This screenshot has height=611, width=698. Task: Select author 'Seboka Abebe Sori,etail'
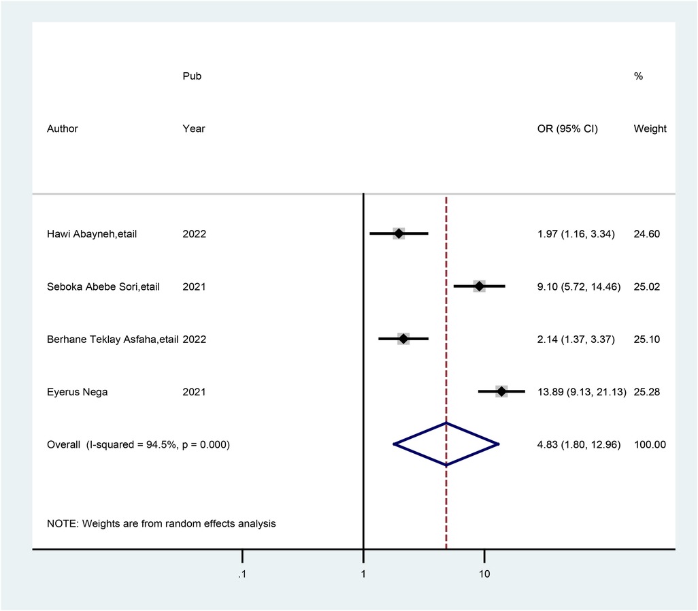pos(103,287)
